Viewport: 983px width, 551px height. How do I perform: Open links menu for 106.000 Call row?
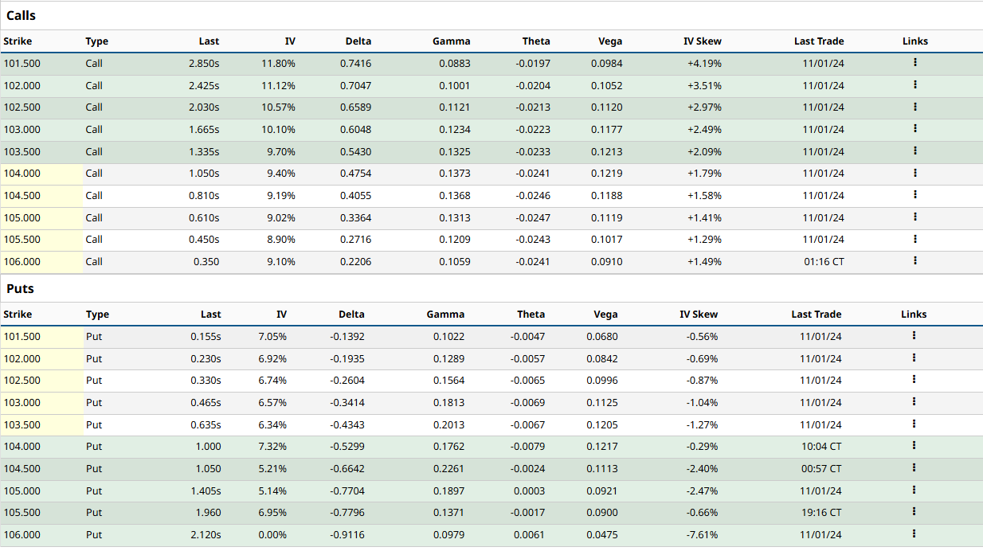click(x=915, y=260)
